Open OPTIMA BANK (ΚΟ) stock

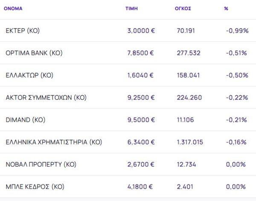[34, 53]
